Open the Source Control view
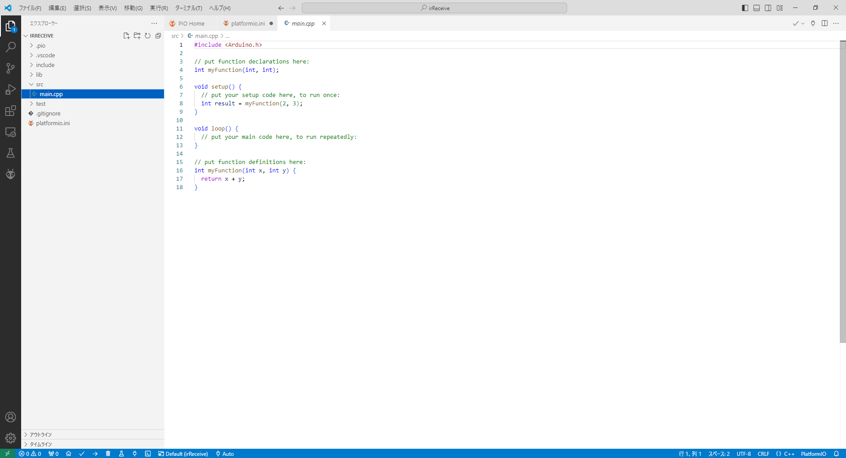Screen dimensions: 846x458 coord(11,68)
